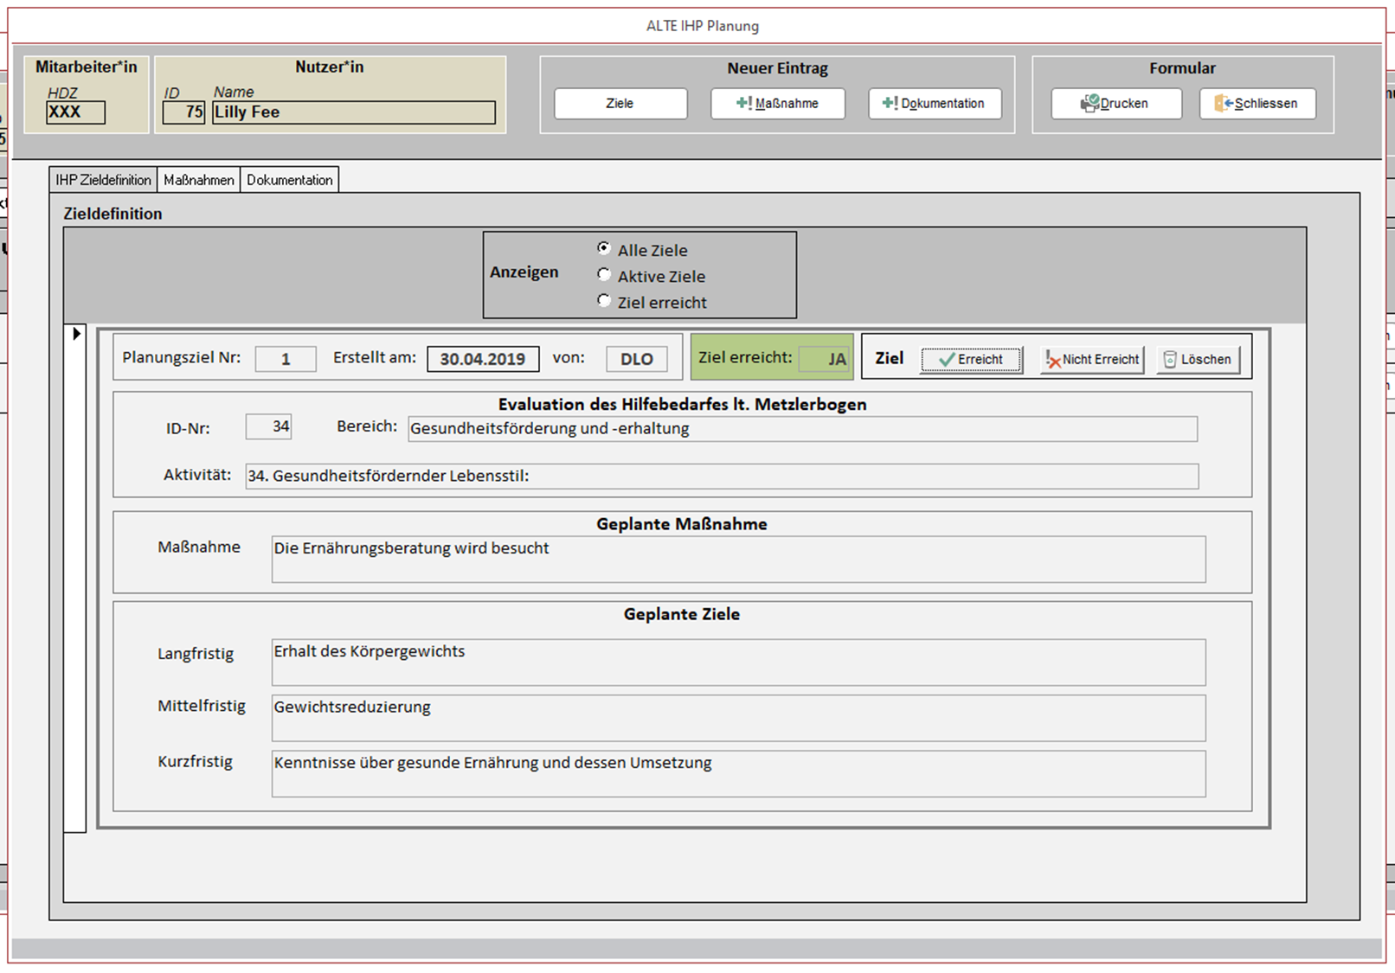Add a new Maßnahme entry
The width and height of the screenshot is (1395, 973).
coord(778,103)
